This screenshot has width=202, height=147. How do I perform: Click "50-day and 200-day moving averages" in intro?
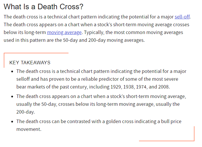(103, 40)
